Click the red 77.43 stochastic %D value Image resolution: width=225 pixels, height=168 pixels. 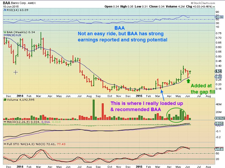pyautogui.click(x=61, y=144)
